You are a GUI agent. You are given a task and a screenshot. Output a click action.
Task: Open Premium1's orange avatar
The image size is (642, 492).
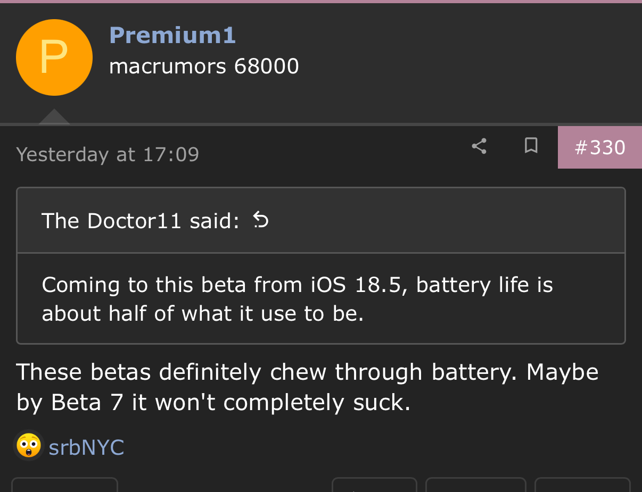[54, 57]
